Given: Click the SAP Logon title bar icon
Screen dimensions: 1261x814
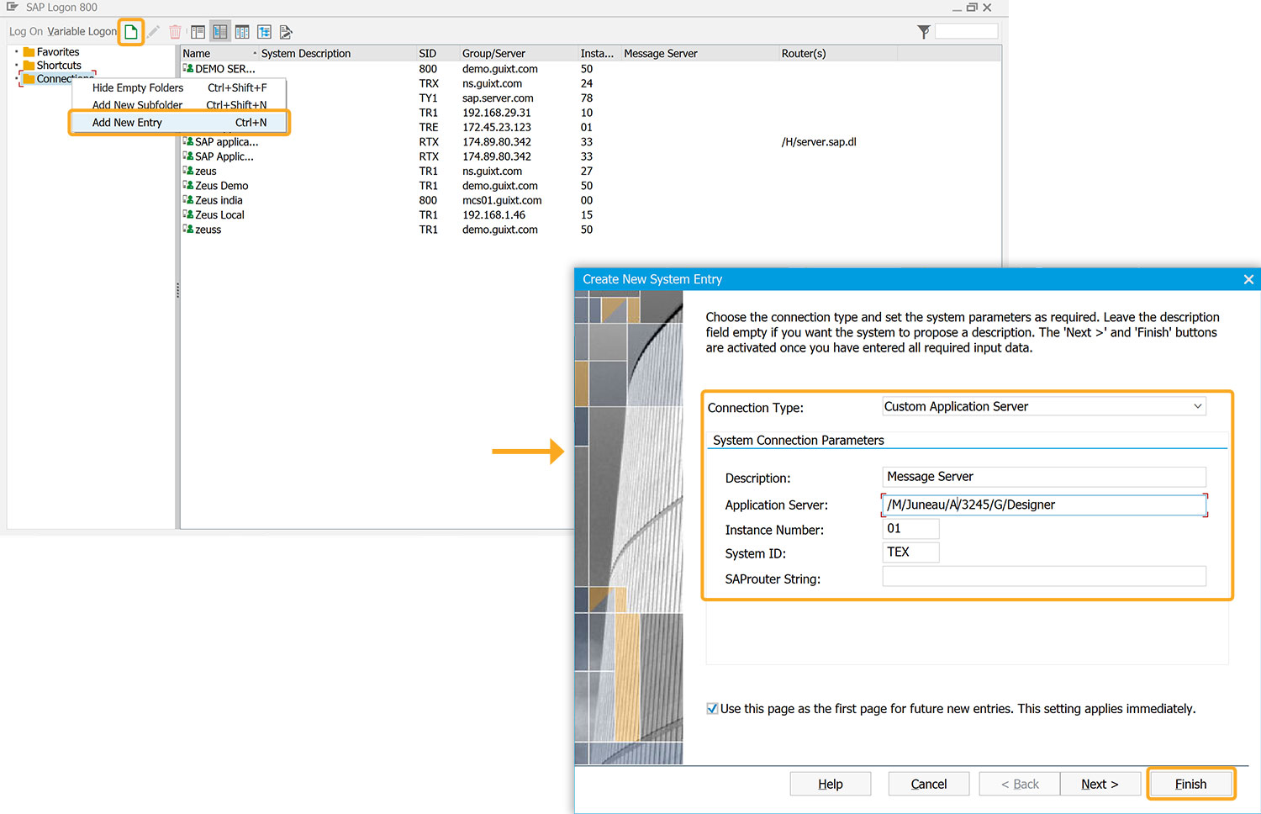Looking at the screenshot, I should pyautogui.click(x=13, y=7).
